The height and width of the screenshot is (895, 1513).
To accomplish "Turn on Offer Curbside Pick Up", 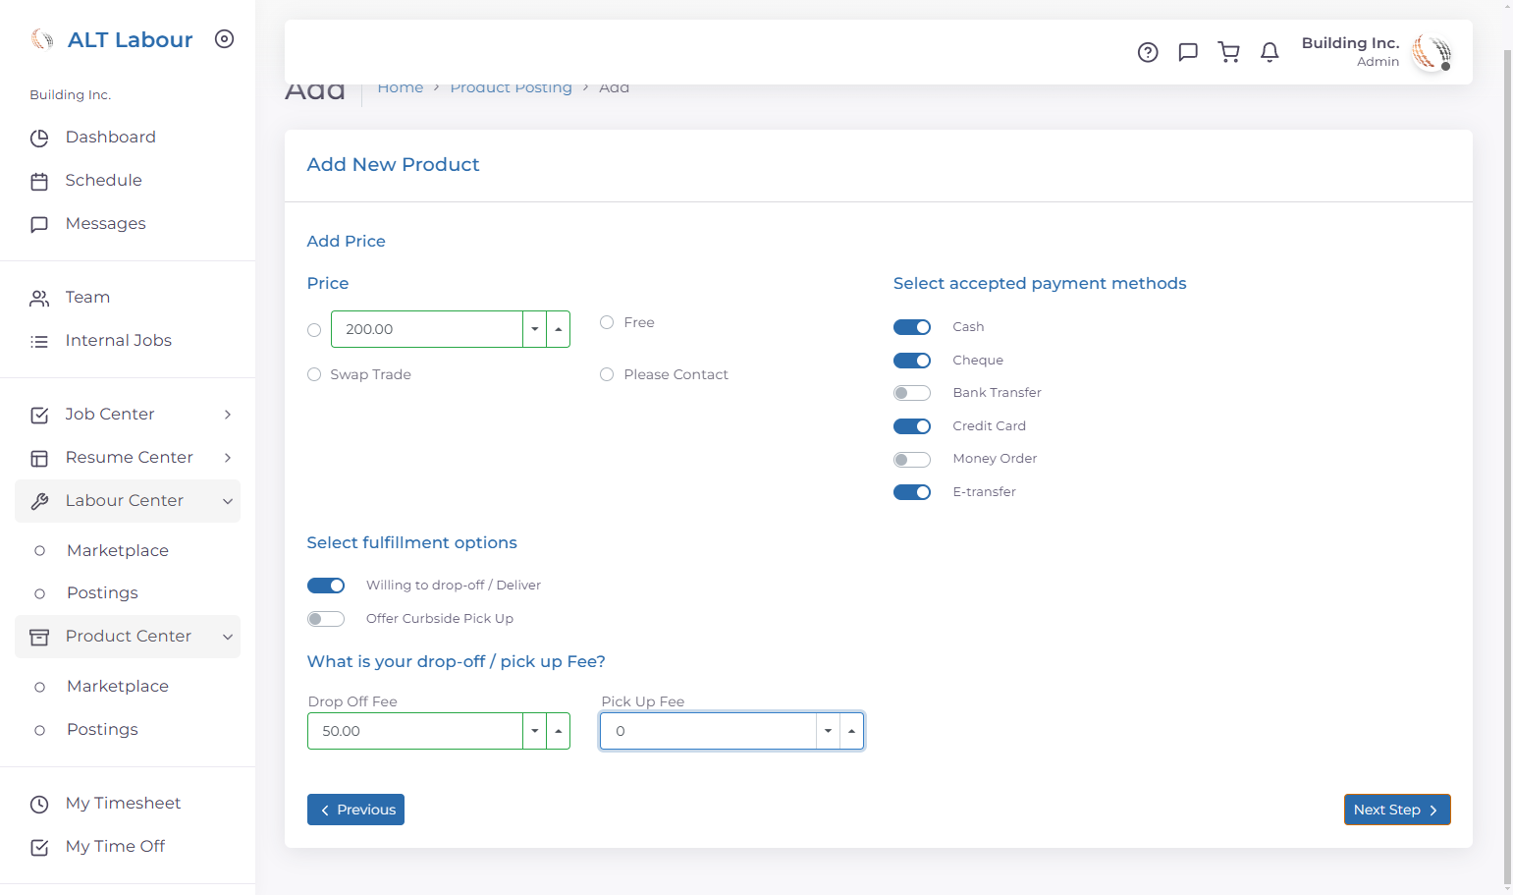I will 326,619.
